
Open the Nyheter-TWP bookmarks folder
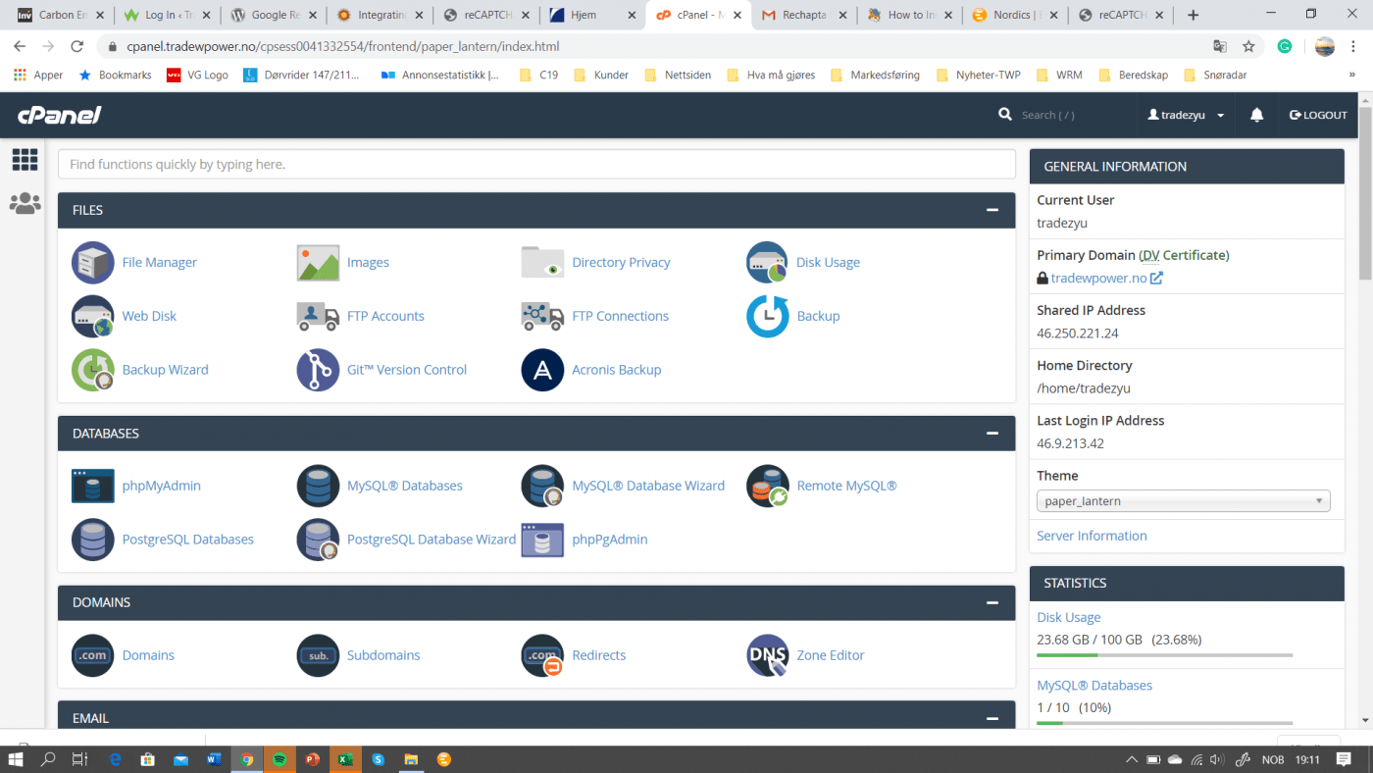pos(978,75)
